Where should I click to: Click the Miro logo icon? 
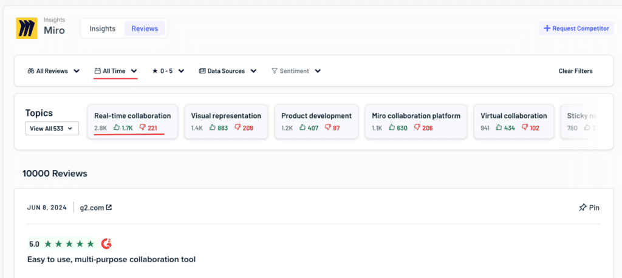pyautogui.click(x=27, y=28)
